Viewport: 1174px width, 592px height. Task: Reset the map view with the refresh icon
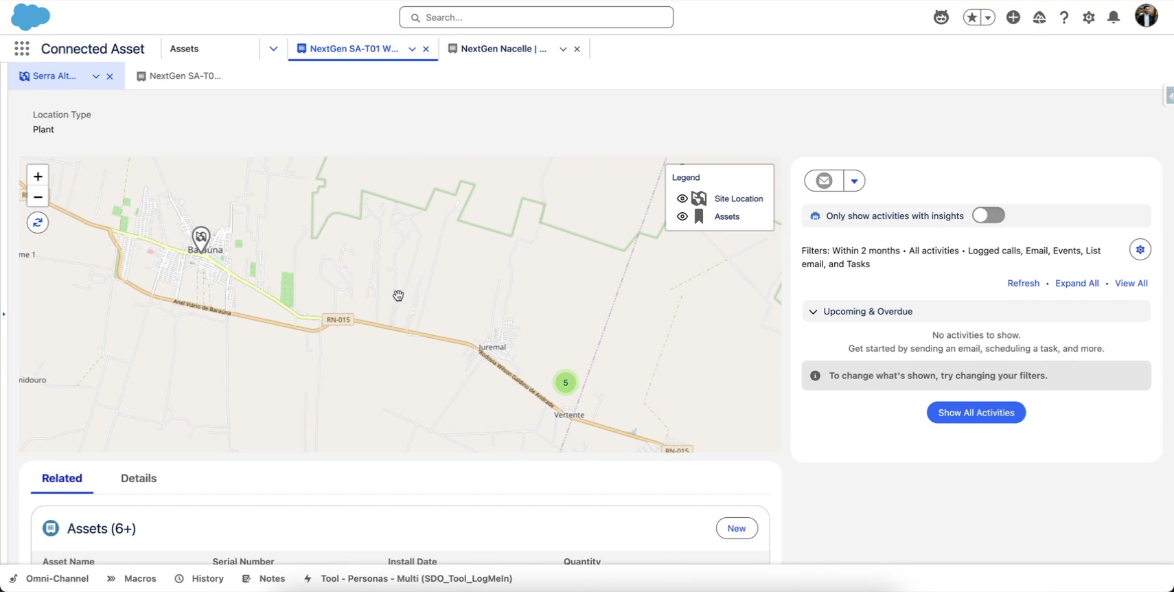[38, 223]
